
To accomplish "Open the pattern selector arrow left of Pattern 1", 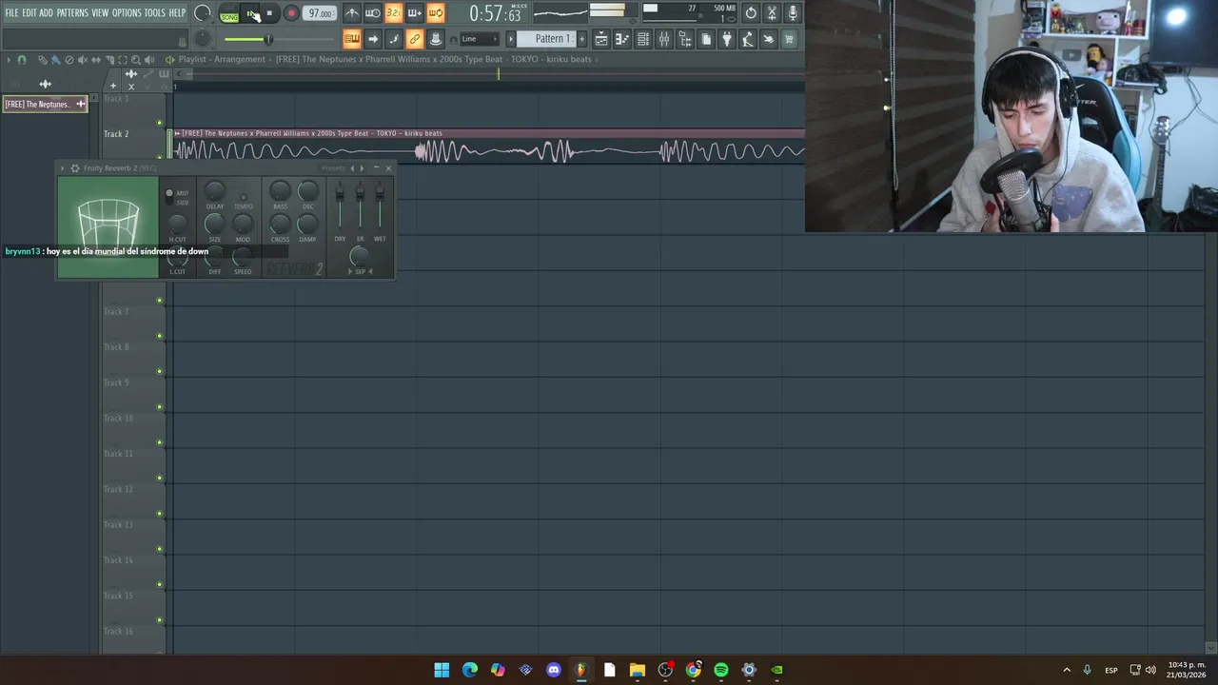I will pos(510,39).
